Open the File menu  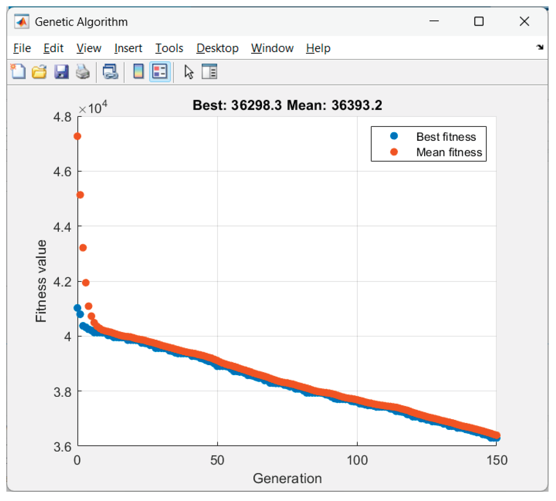pyautogui.click(x=22, y=48)
